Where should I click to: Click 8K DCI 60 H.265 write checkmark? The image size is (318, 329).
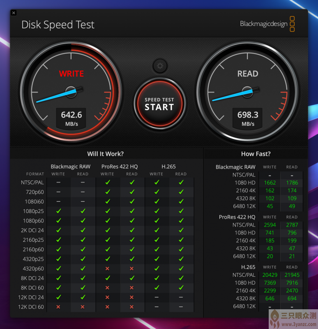(x=157, y=287)
